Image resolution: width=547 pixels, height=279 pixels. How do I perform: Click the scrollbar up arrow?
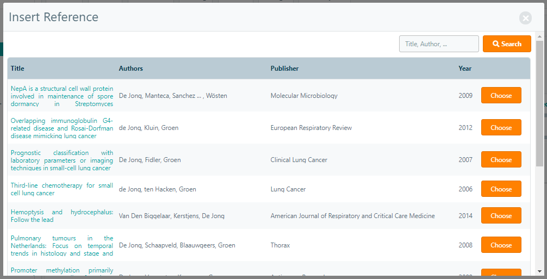point(540,36)
